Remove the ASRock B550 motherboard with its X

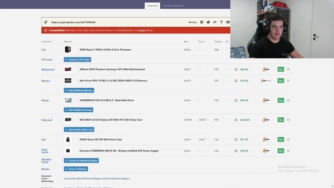coord(288,69)
